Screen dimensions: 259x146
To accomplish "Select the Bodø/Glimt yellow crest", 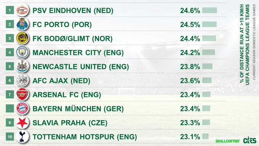I will (x=22, y=38).
